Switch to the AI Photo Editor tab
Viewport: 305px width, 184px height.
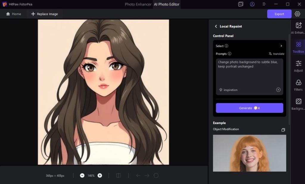point(167,4)
